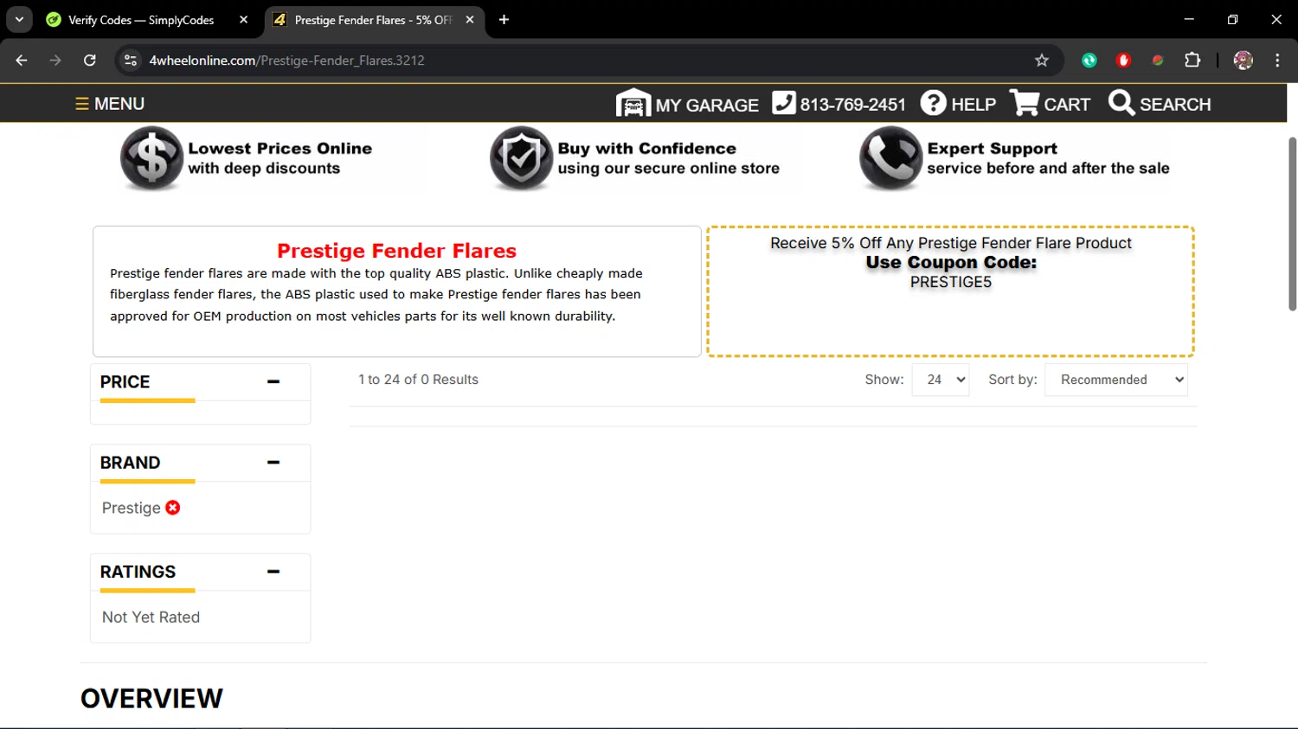This screenshot has height=729, width=1298.
Task: Open the Chrome three-dot menu
Action: coord(1278,61)
